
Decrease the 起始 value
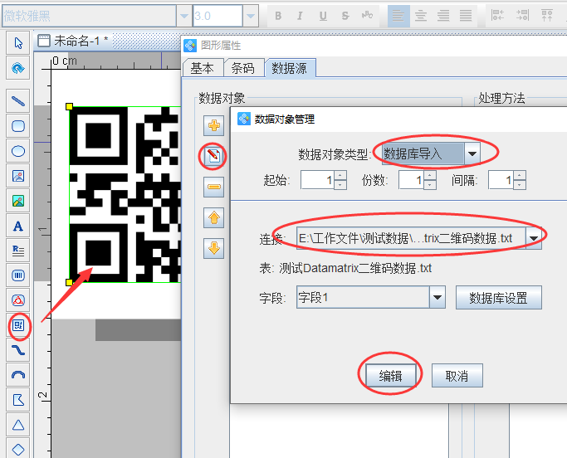[x=340, y=185]
